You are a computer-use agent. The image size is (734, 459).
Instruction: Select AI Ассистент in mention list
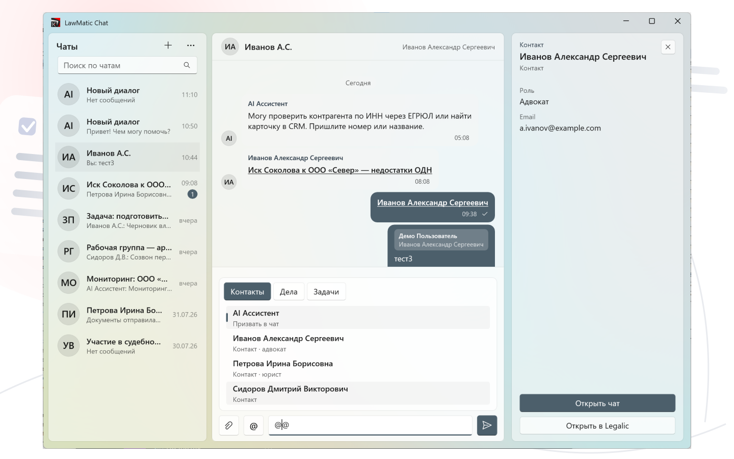click(358, 318)
